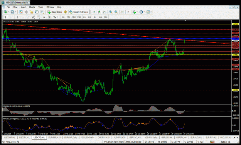Open the Help menu
Screen dimensions: 241x145
(59, 7)
